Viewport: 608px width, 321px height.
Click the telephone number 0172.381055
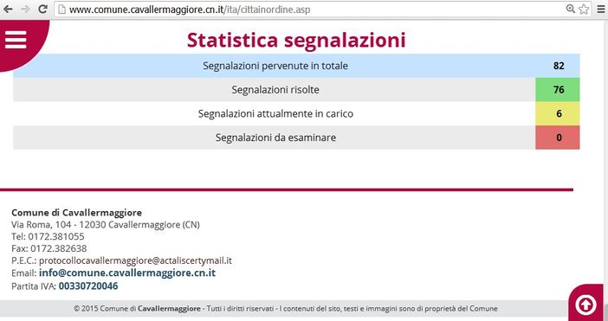[x=55, y=236]
